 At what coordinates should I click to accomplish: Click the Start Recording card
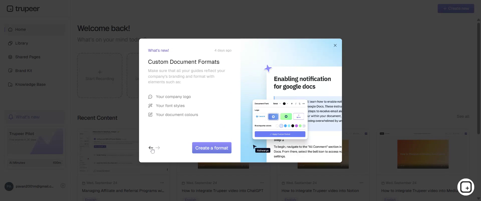(x=100, y=75)
